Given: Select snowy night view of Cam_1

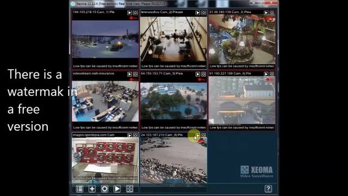Looking at the screenshot, I should (x=105, y=39).
